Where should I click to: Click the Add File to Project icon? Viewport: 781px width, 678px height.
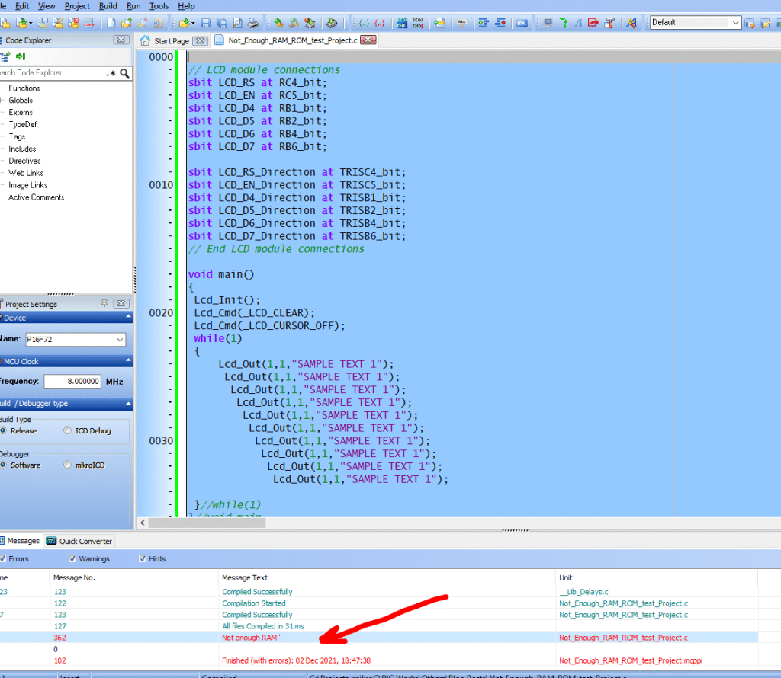click(x=127, y=23)
